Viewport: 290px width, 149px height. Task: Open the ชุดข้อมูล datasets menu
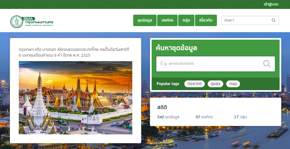point(145,20)
